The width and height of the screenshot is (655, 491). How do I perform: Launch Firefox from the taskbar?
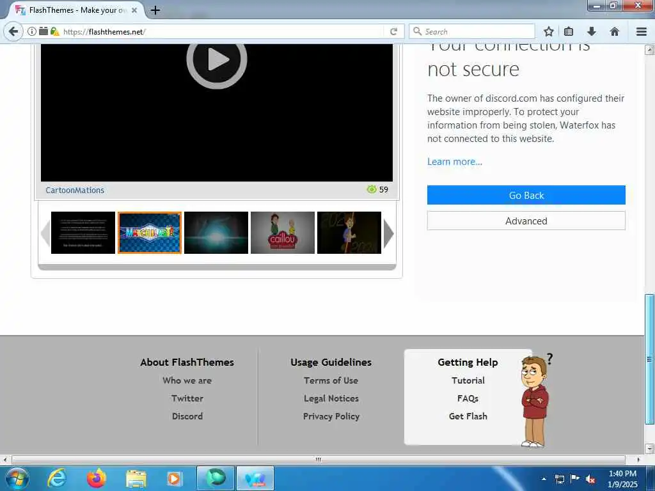96,478
